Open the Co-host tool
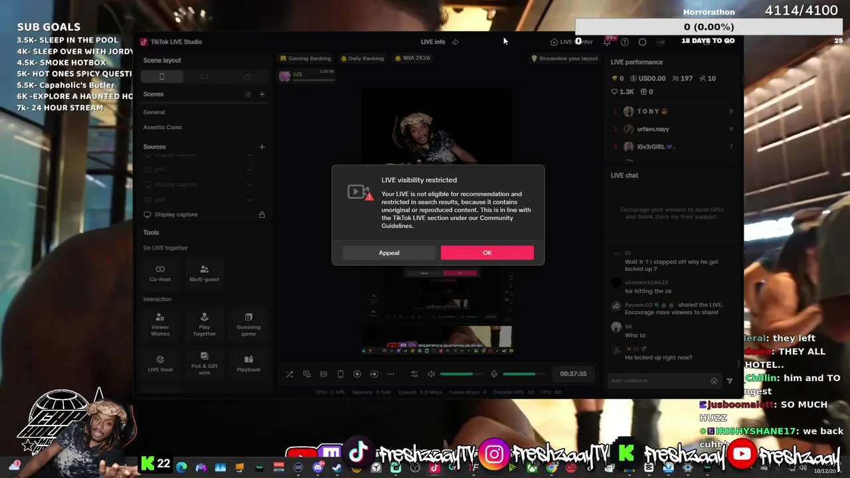The height and width of the screenshot is (478, 850). pyautogui.click(x=160, y=273)
